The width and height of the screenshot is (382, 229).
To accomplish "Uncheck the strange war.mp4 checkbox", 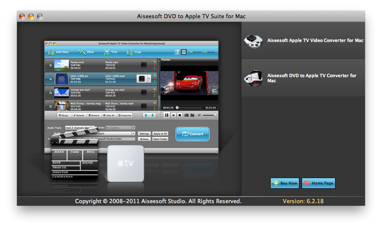I will [51, 92].
